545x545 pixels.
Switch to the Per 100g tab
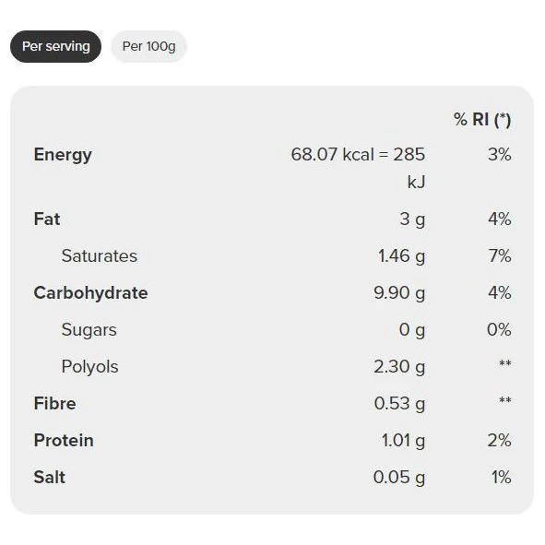pos(148,46)
